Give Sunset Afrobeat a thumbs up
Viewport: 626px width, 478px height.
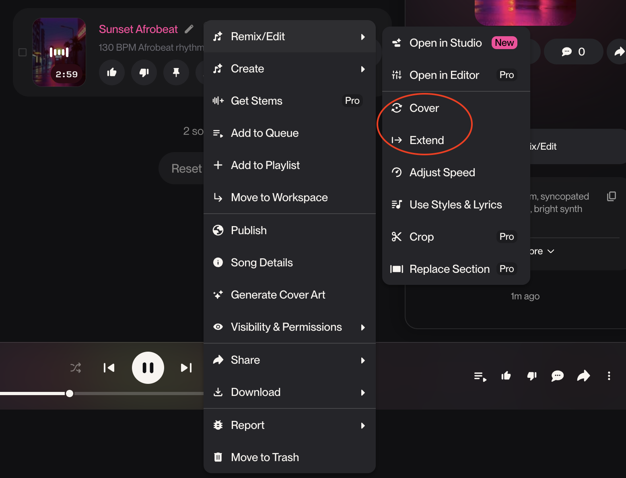(112, 72)
